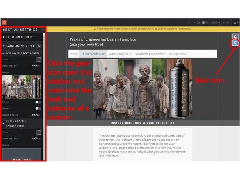Image resolution: width=240 pixels, height=180 pixels.
Task: Increase the Image Opacity value
Action: 40,115
